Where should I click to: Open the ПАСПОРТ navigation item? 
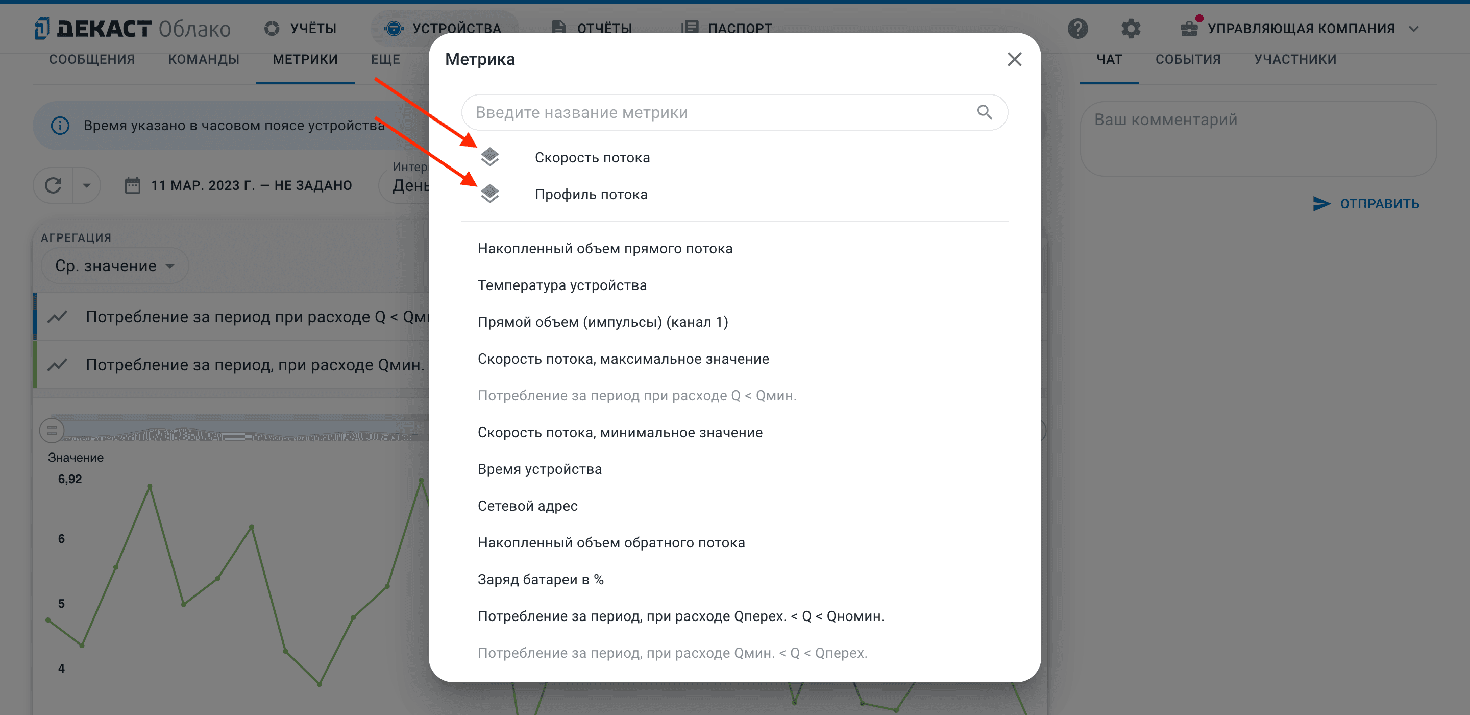726,29
